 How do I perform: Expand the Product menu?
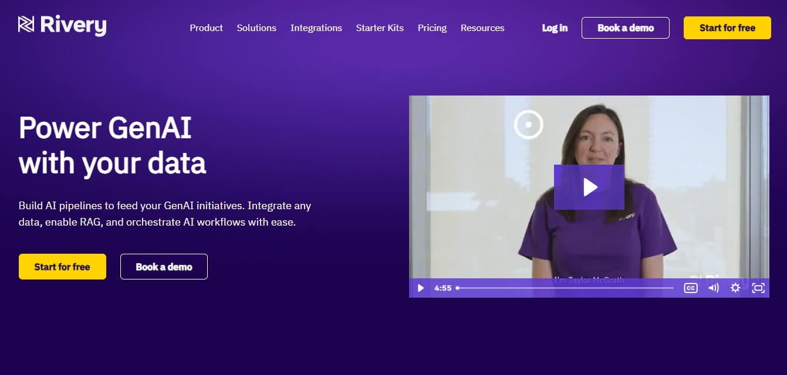206,28
